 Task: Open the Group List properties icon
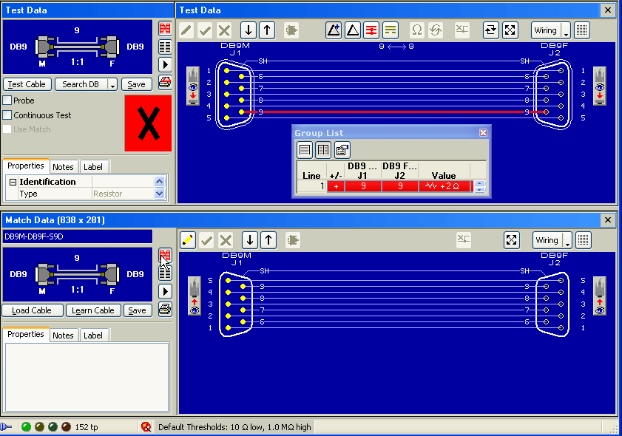coord(341,149)
